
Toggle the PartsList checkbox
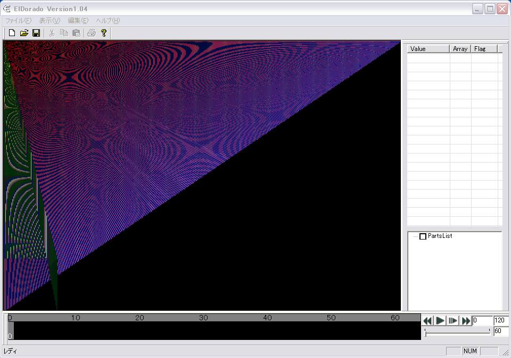click(423, 236)
